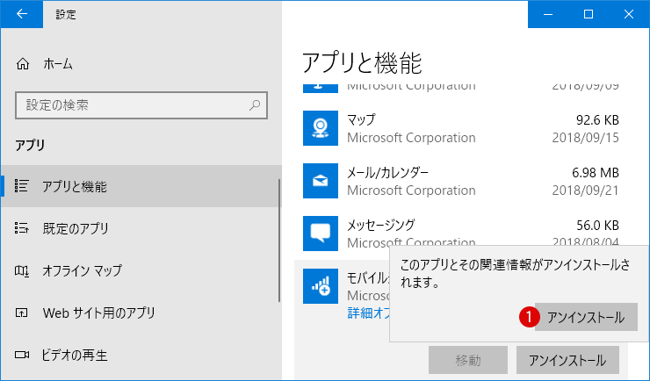The image size is (650, 381).
Task: Open ビデオの再生 settings page
Action: (141, 355)
